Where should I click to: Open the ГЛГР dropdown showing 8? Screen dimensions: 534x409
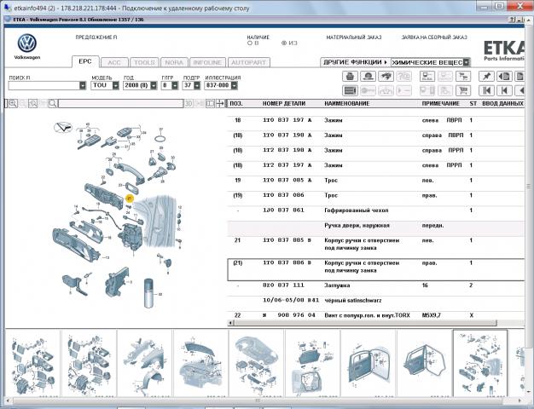tap(175, 85)
